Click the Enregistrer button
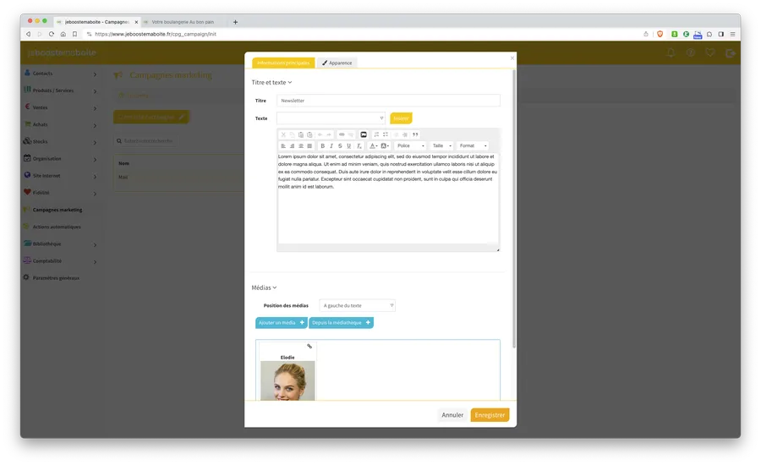 coord(490,415)
